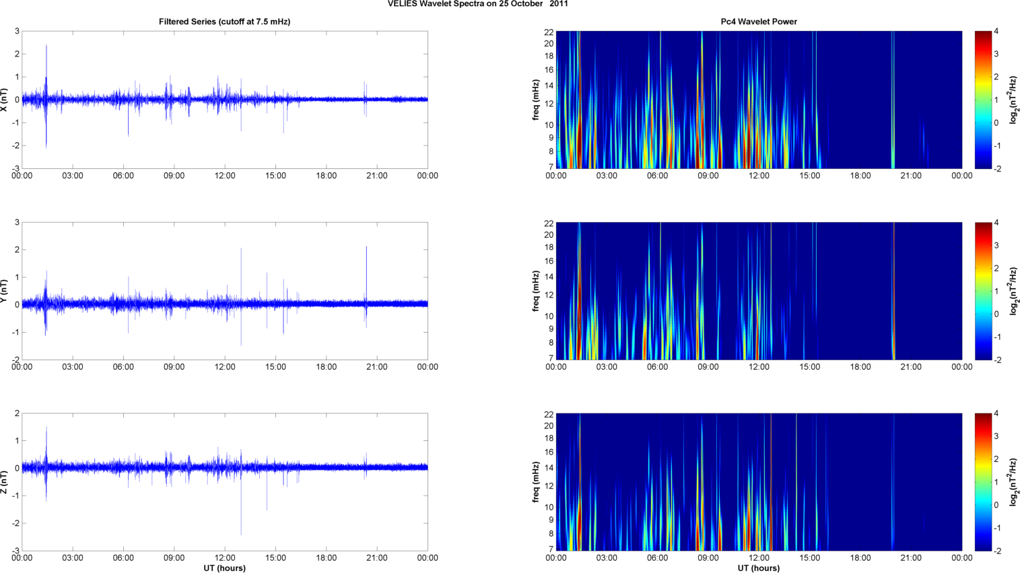Click the 15:00 tick under the Z series plot
Screen dimensions: 1020x573
click(x=275, y=558)
